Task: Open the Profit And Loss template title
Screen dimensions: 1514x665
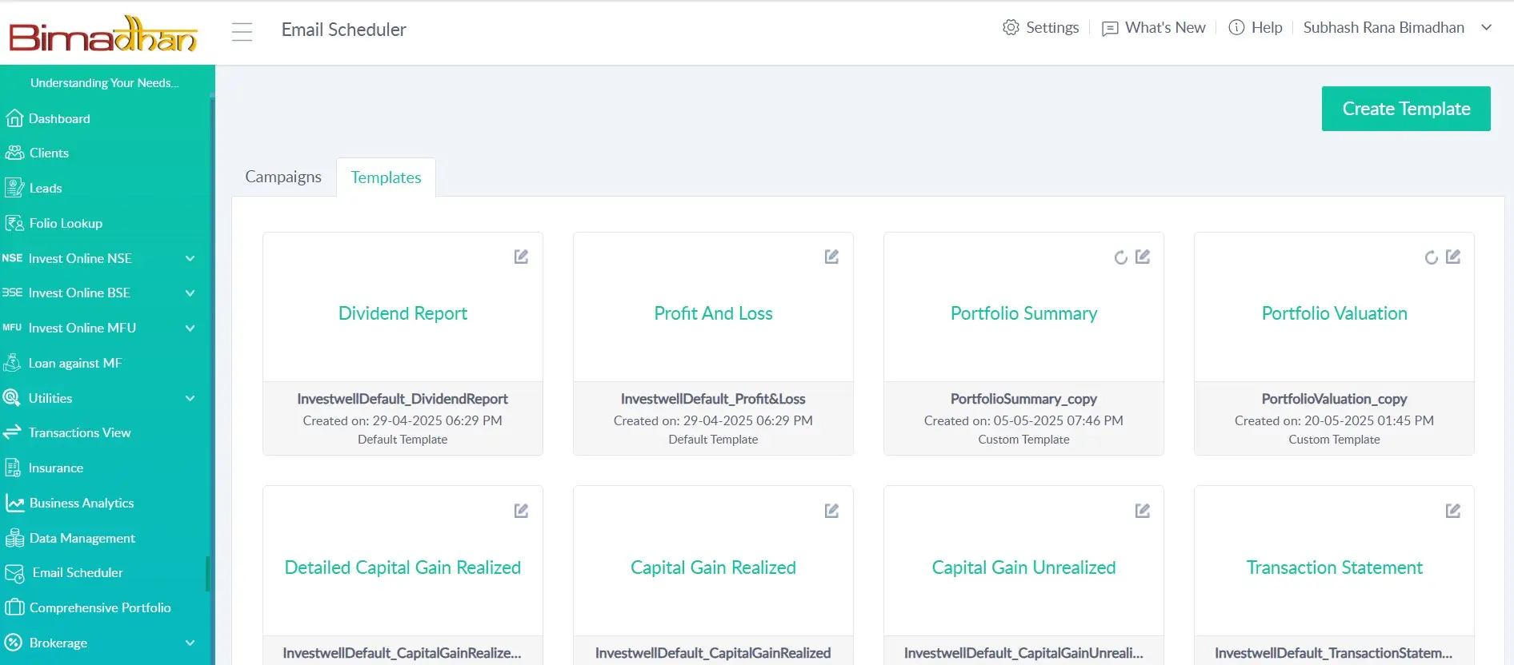Action: pyautogui.click(x=713, y=313)
